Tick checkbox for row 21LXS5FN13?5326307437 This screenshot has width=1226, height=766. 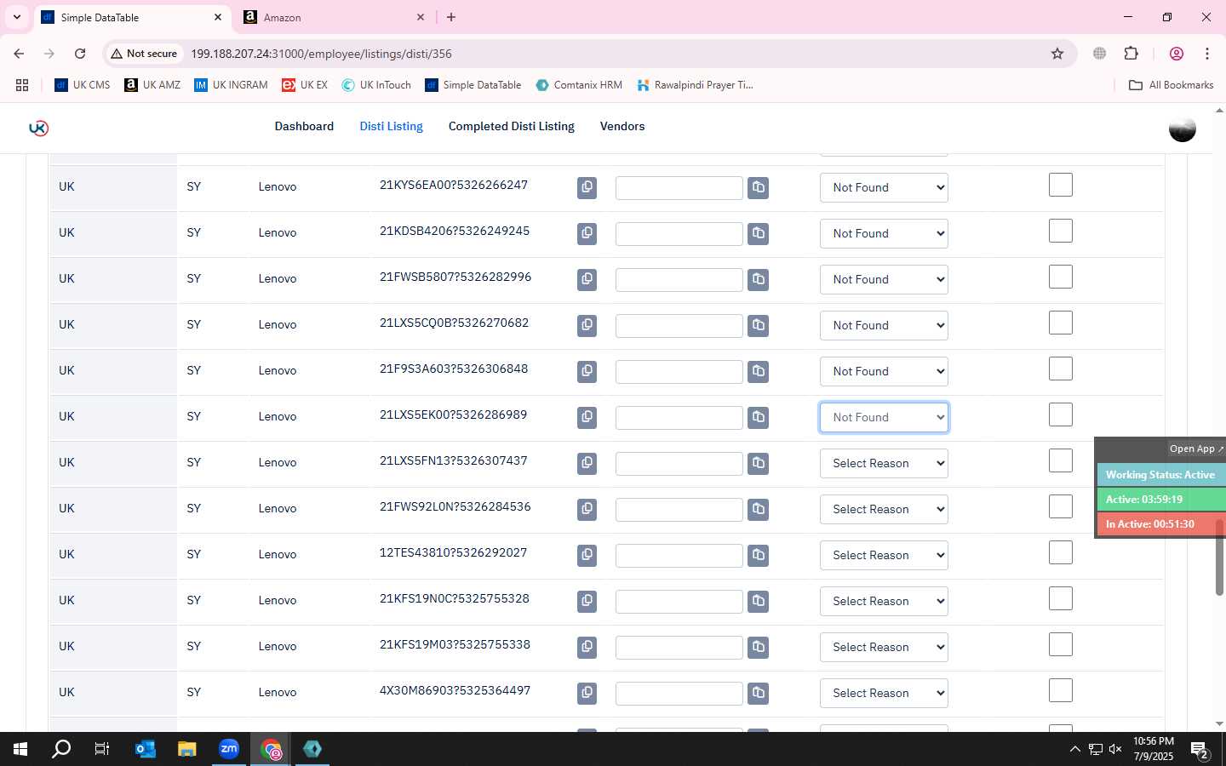[x=1061, y=460]
